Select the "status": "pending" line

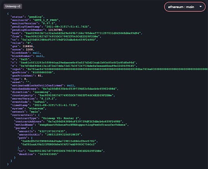point(28,17)
